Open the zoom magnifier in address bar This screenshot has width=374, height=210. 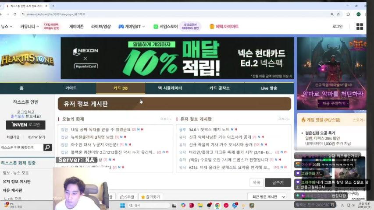332,14
